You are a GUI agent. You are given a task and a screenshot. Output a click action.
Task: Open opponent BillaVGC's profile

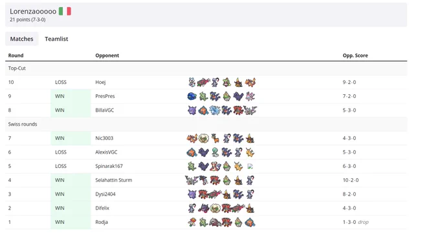[x=105, y=110]
